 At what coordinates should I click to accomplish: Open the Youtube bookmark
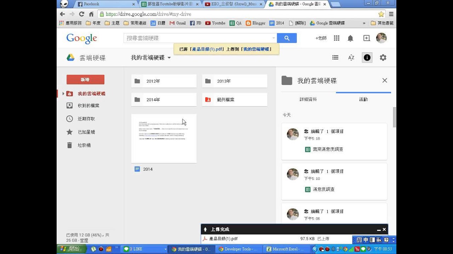point(215,23)
